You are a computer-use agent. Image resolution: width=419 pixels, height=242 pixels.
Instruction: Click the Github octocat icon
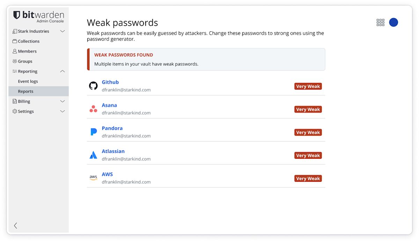(x=93, y=86)
